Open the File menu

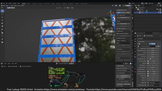(4, 3)
